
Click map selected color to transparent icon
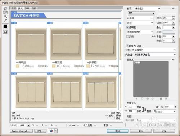pos(142,98)
